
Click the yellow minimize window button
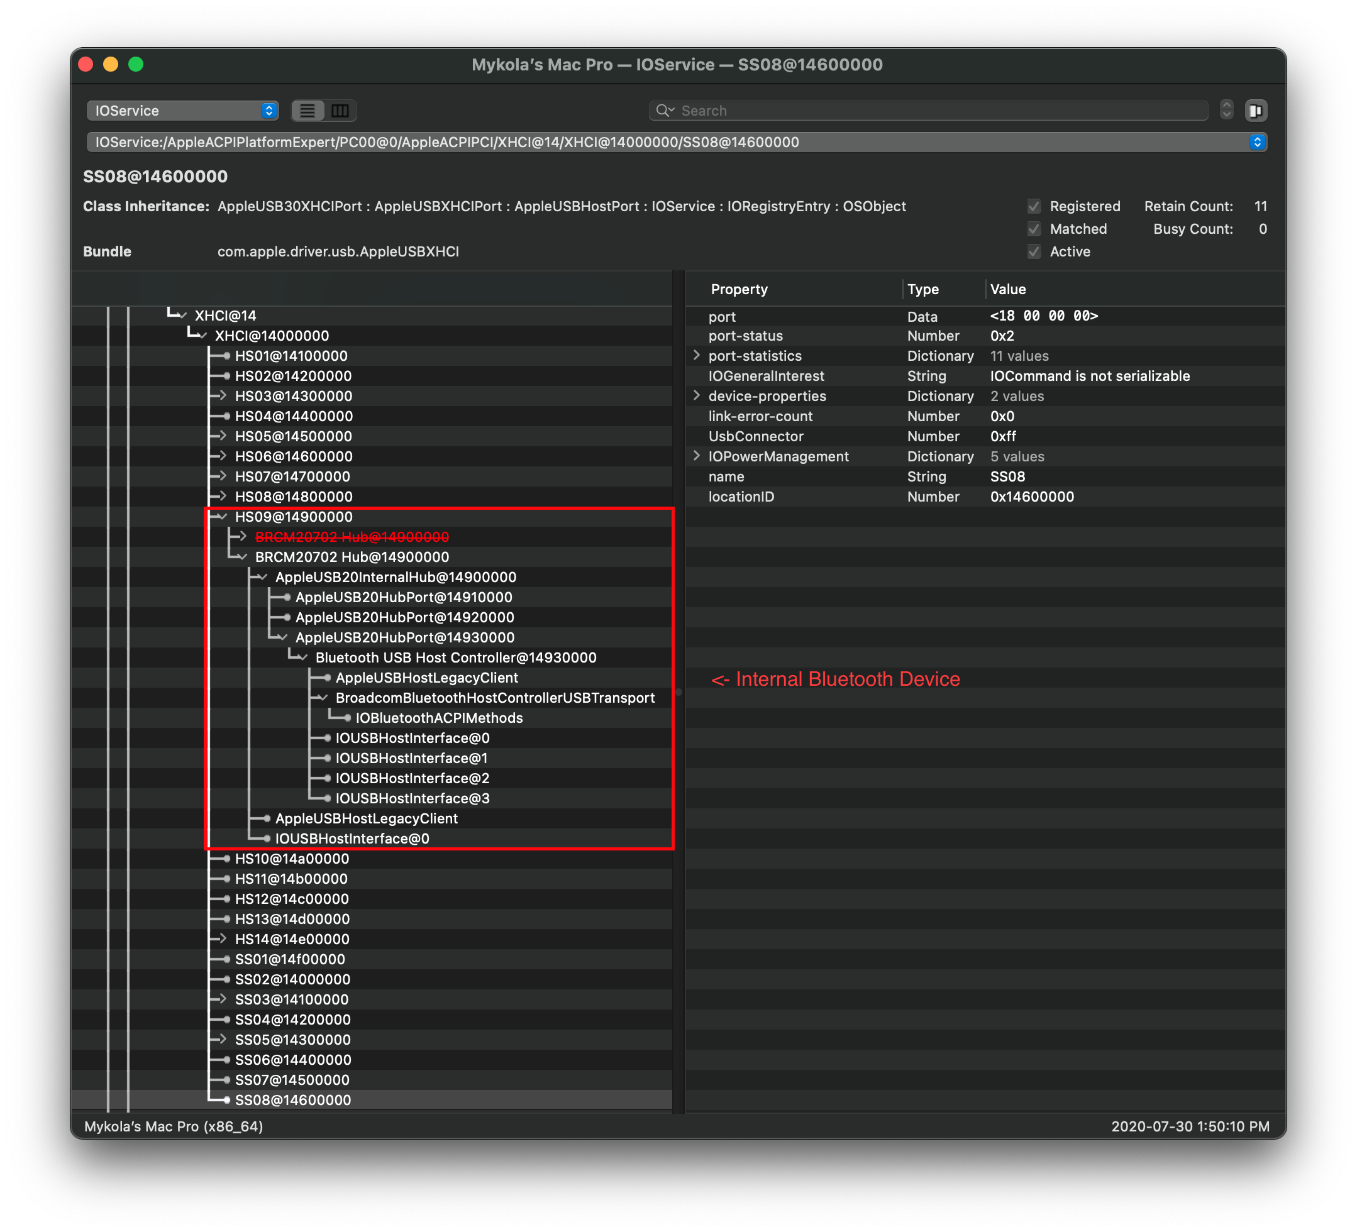(x=111, y=65)
